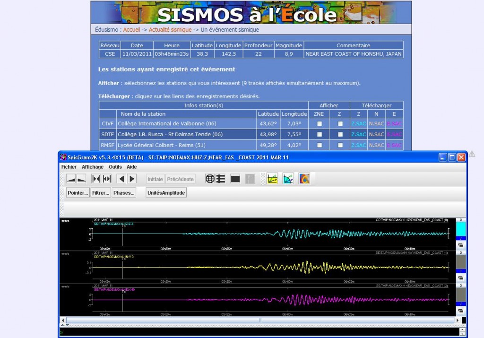Click the yellow S-P graph icon

[272, 179]
